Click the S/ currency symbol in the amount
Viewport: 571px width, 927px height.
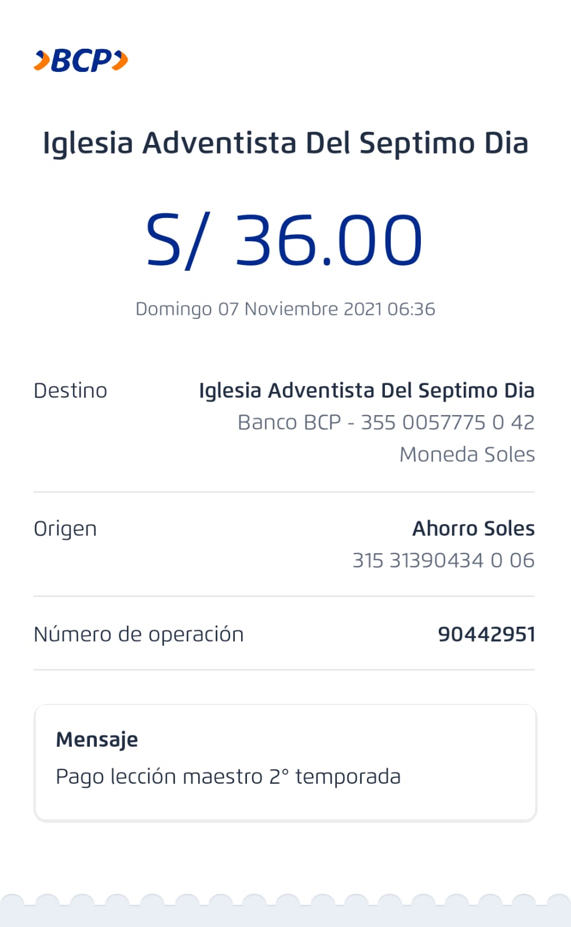click(x=173, y=240)
